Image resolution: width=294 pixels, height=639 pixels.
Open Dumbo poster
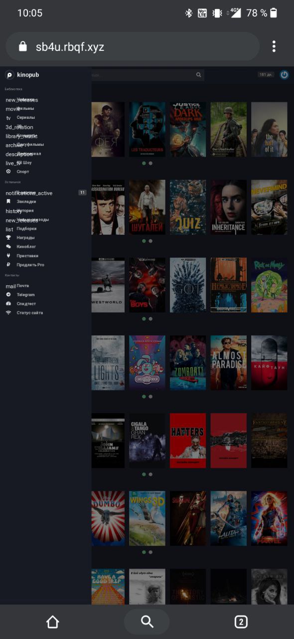(x=108, y=519)
